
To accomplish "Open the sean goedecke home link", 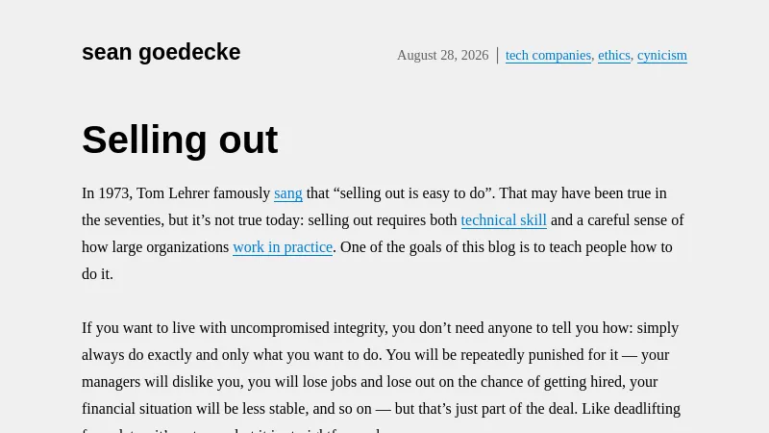I will click(161, 53).
